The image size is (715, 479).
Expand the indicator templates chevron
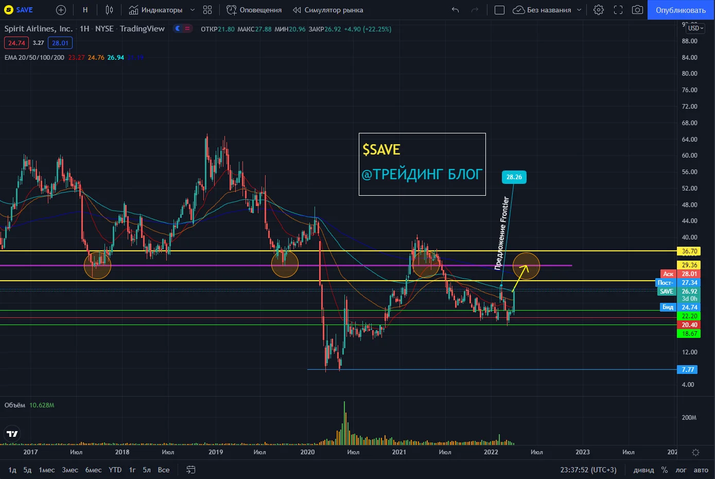coord(193,10)
